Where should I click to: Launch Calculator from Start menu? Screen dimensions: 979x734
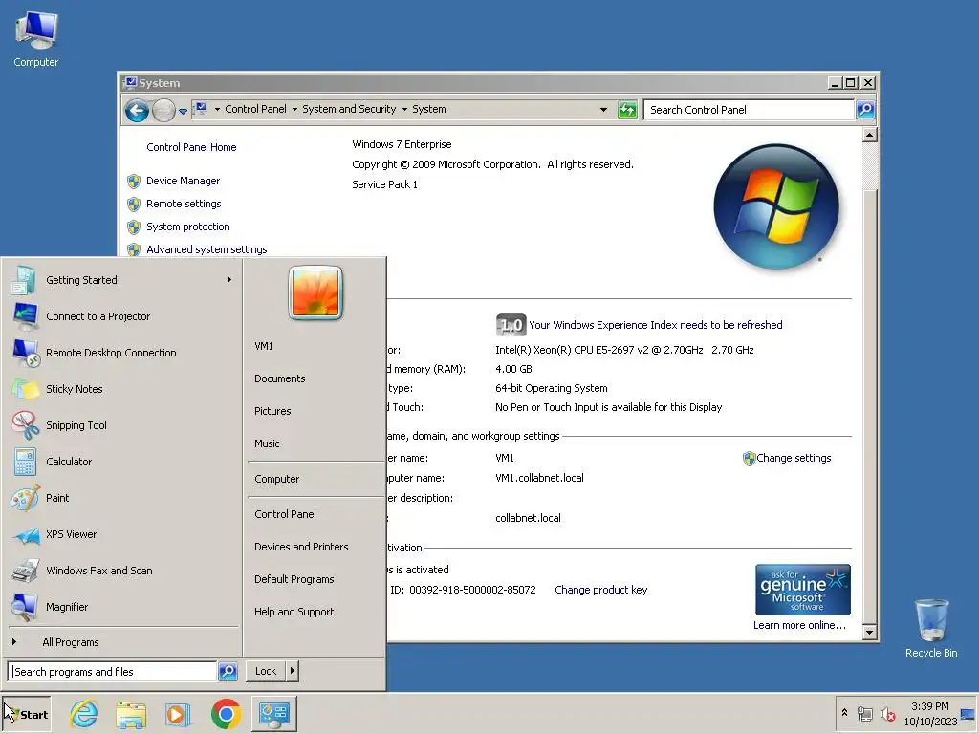(121, 462)
